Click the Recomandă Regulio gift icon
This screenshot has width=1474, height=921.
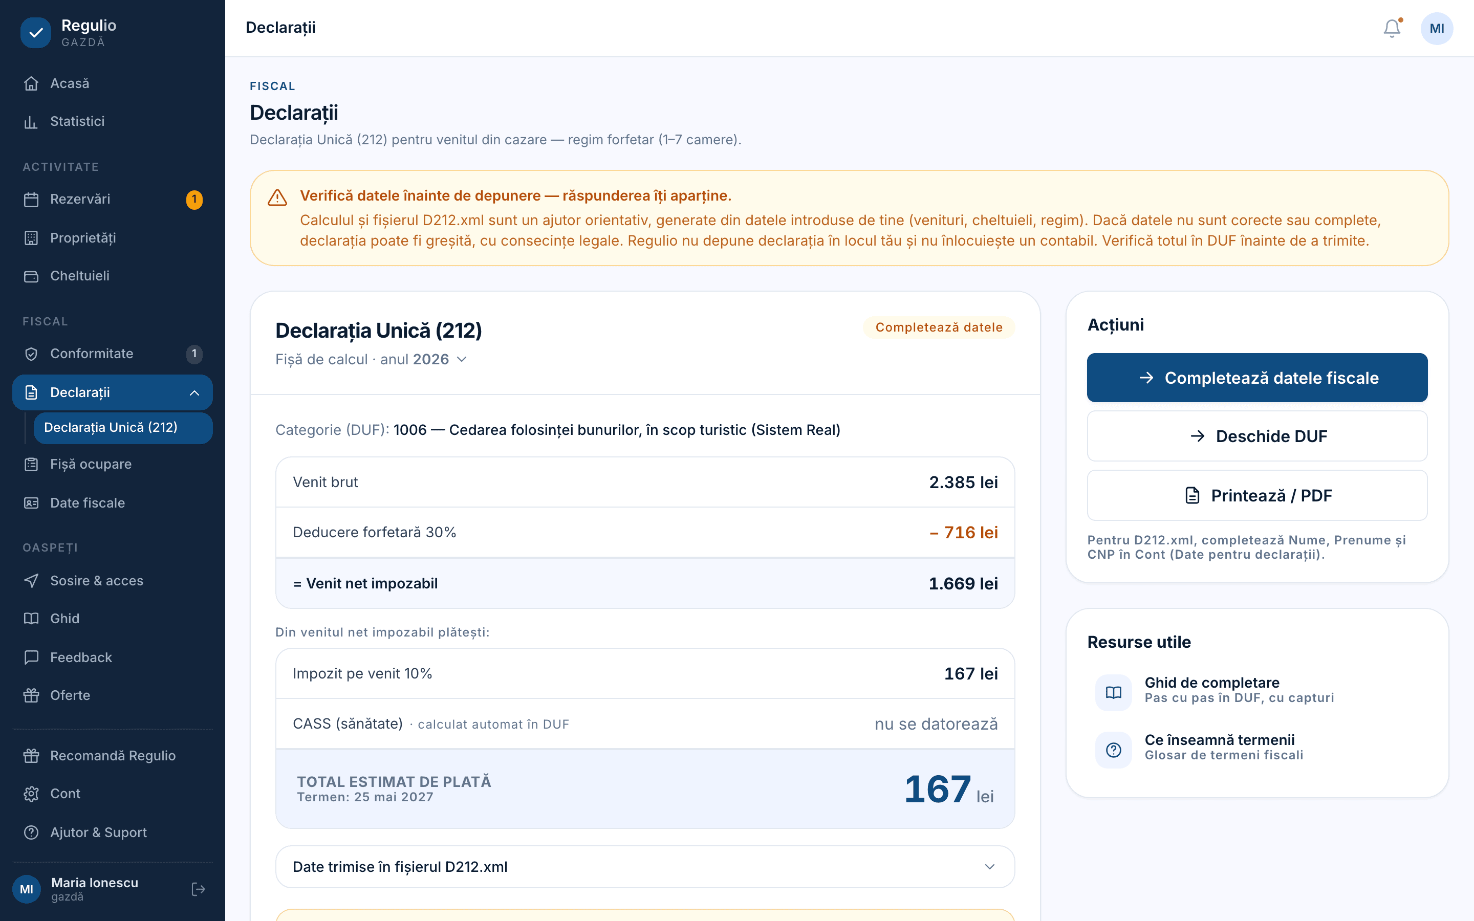point(31,756)
